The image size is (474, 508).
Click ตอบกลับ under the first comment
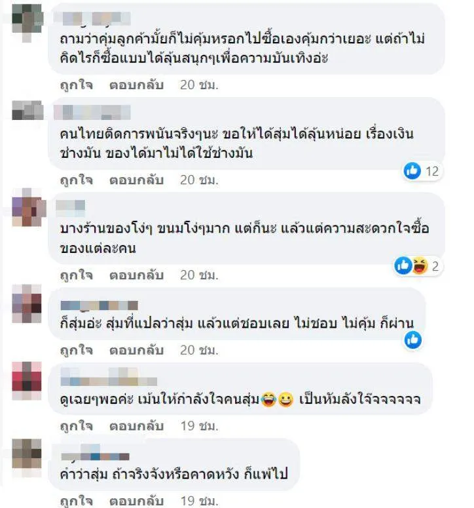pos(136,85)
